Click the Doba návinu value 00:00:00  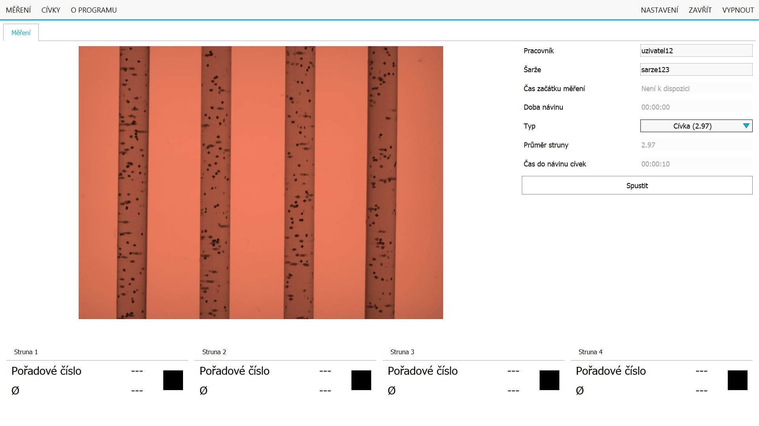coord(696,107)
